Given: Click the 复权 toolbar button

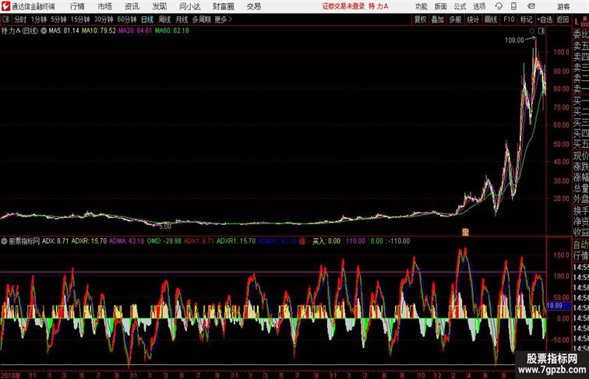Looking at the screenshot, I should point(420,19).
